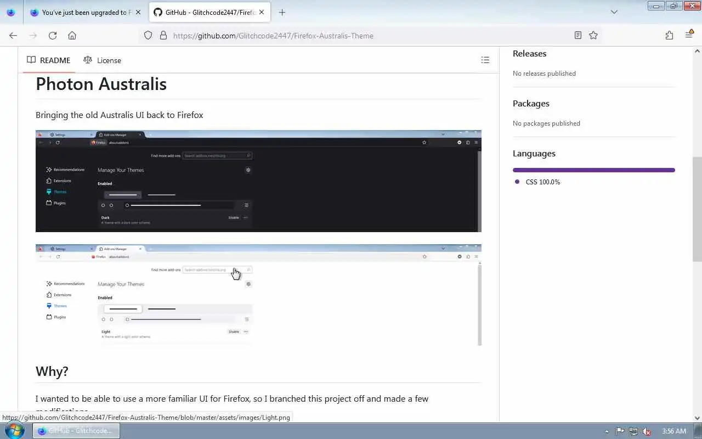Bookmark this page with the star
The width and height of the screenshot is (702, 439).
(x=593, y=36)
